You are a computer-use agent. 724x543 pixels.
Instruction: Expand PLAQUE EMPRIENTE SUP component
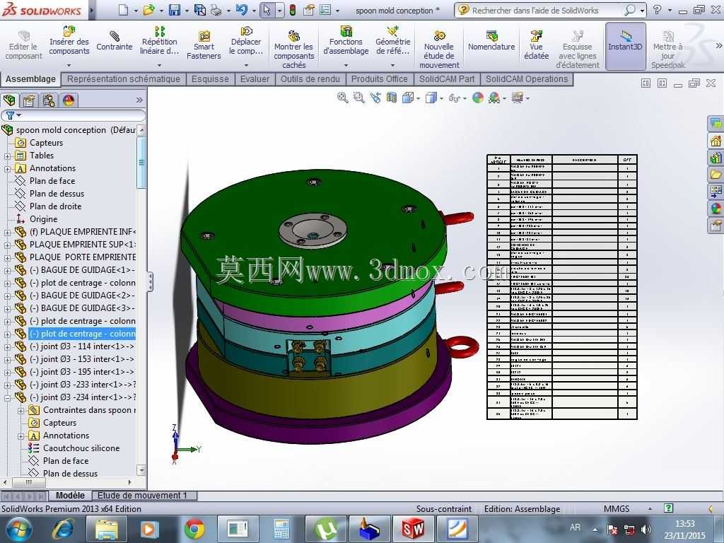pyautogui.click(x=7, y=245)
